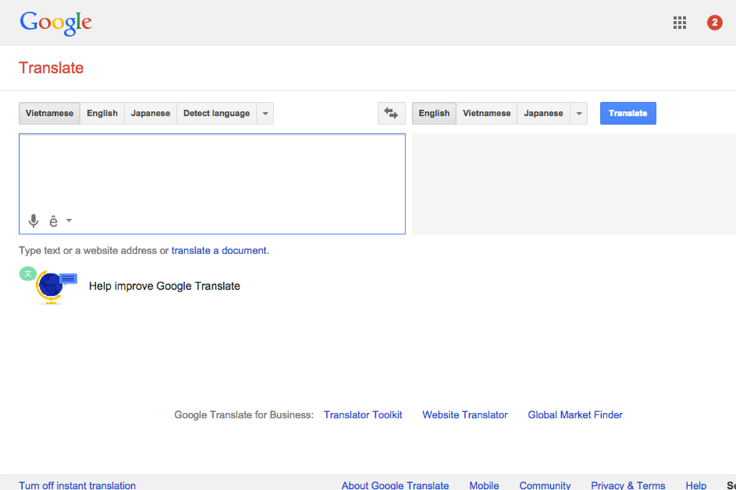Open the translate a document link

click(x=219, y=251)
